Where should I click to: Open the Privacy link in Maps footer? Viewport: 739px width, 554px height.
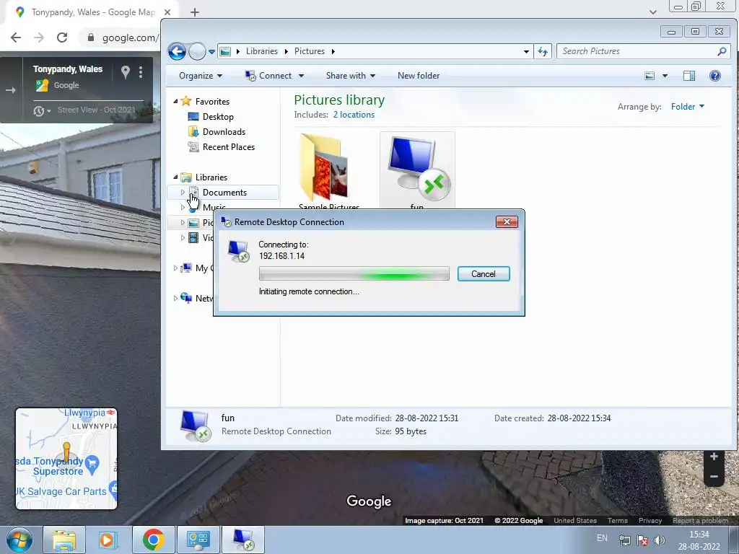click(x=650, y=521)
